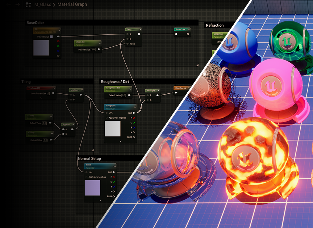Click the RoughDirt G green output pin

coord(134,122)
